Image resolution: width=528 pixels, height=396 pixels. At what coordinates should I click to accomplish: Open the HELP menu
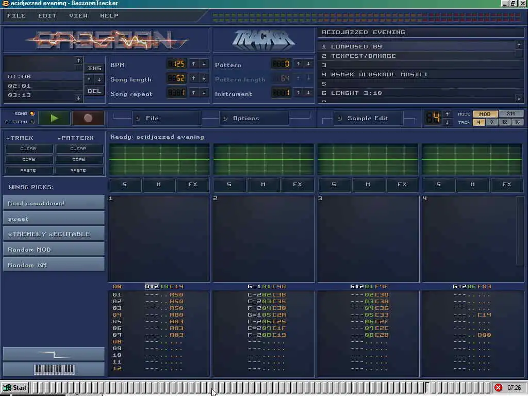(x=109, y=15)
